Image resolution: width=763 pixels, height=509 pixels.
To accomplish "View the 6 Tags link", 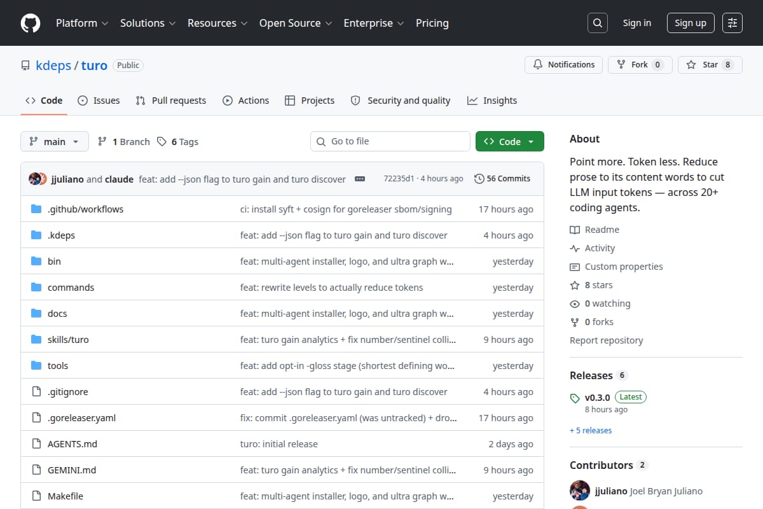I will [x=177, y=142].
